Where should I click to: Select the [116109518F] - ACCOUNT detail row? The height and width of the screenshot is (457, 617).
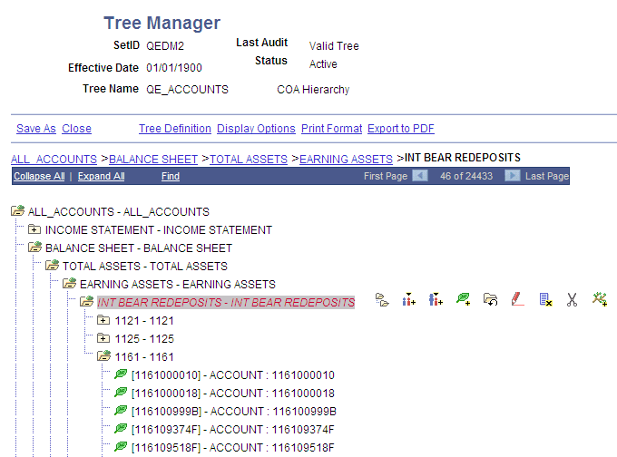233,448
